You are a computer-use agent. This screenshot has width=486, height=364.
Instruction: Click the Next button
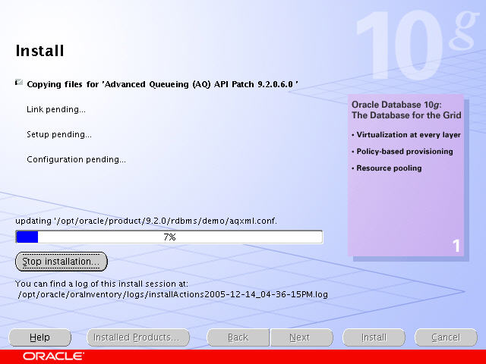[301, 337]
